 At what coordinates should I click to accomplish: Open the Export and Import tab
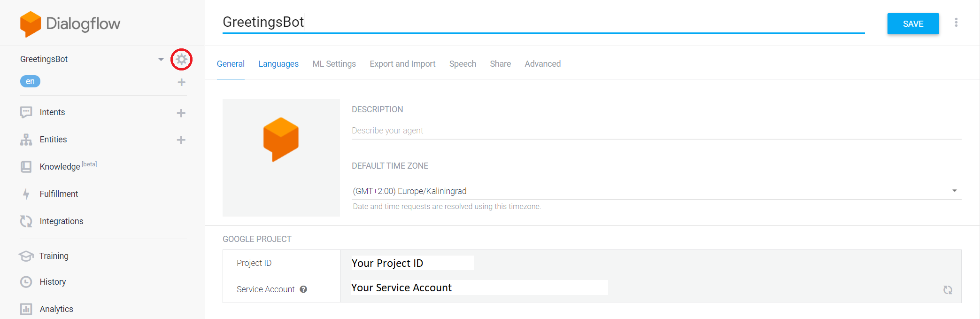[x=402, y=64]
